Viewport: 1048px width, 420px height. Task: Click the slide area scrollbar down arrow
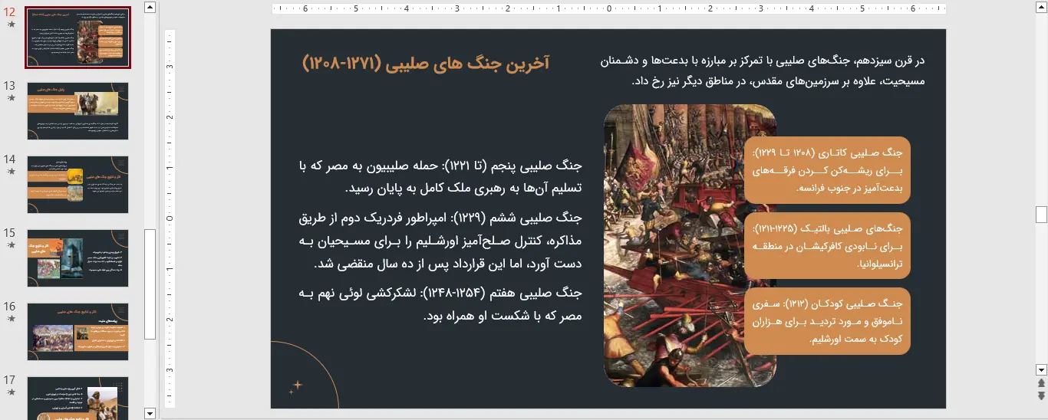click(1041, 369)
